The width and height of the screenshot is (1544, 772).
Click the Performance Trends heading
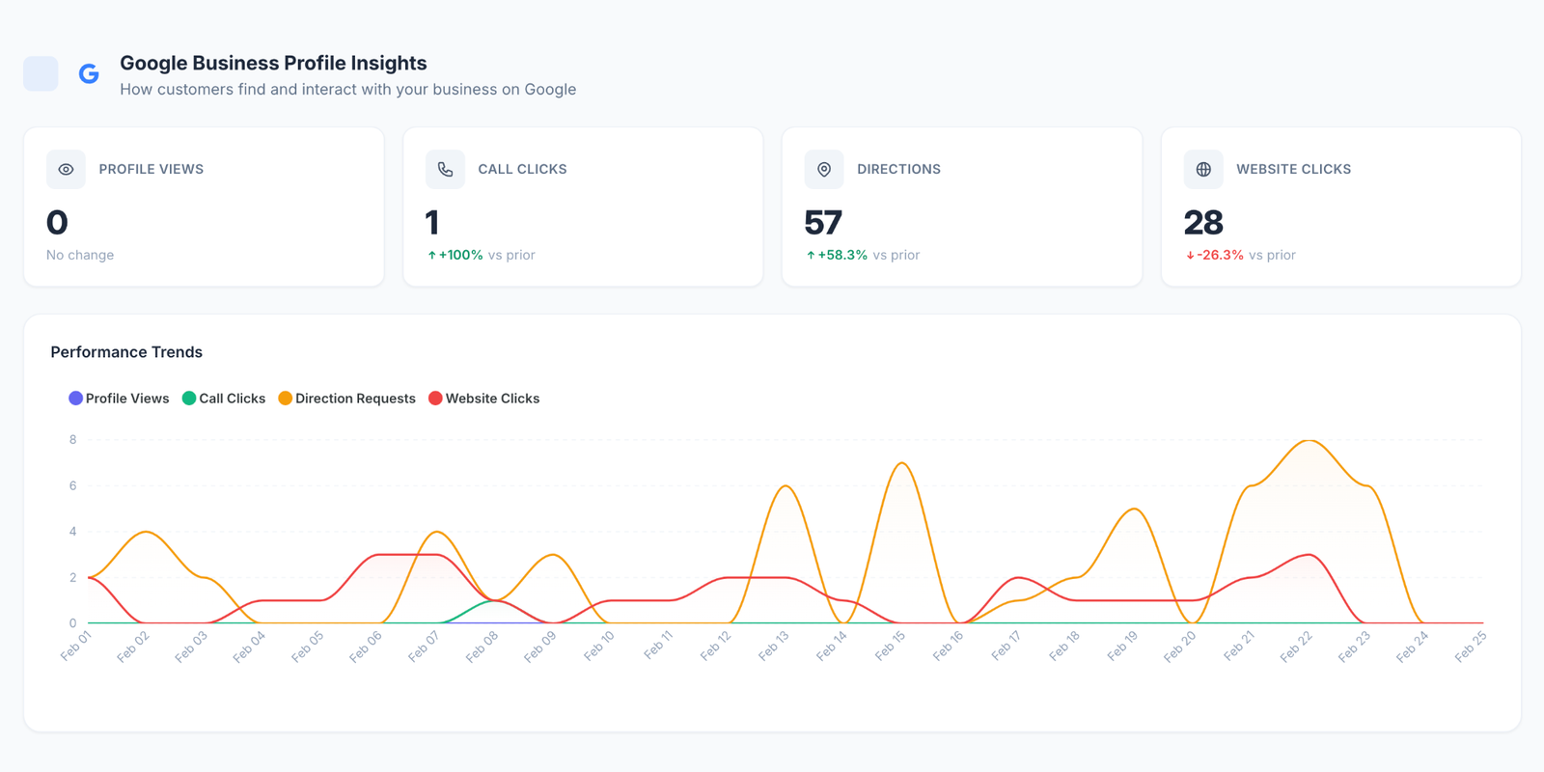click(126, 352)
